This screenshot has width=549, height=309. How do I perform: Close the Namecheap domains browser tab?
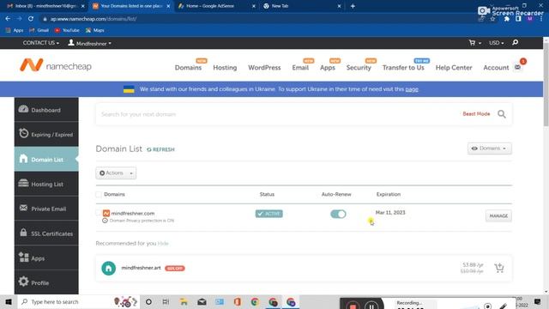click(168, 6)
